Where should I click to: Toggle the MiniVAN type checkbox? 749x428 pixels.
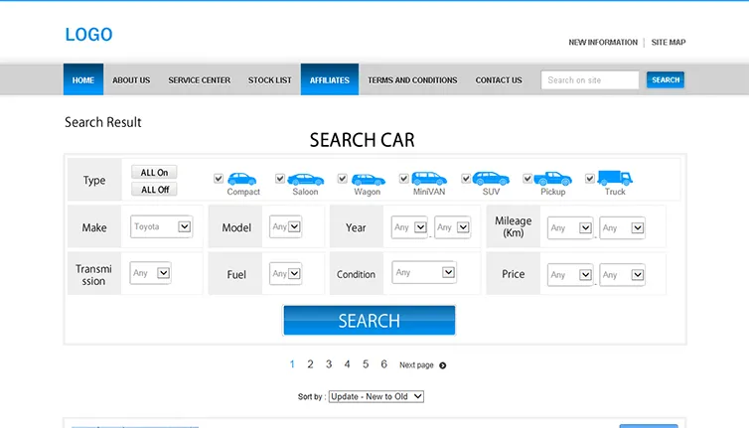pos(404,179)
